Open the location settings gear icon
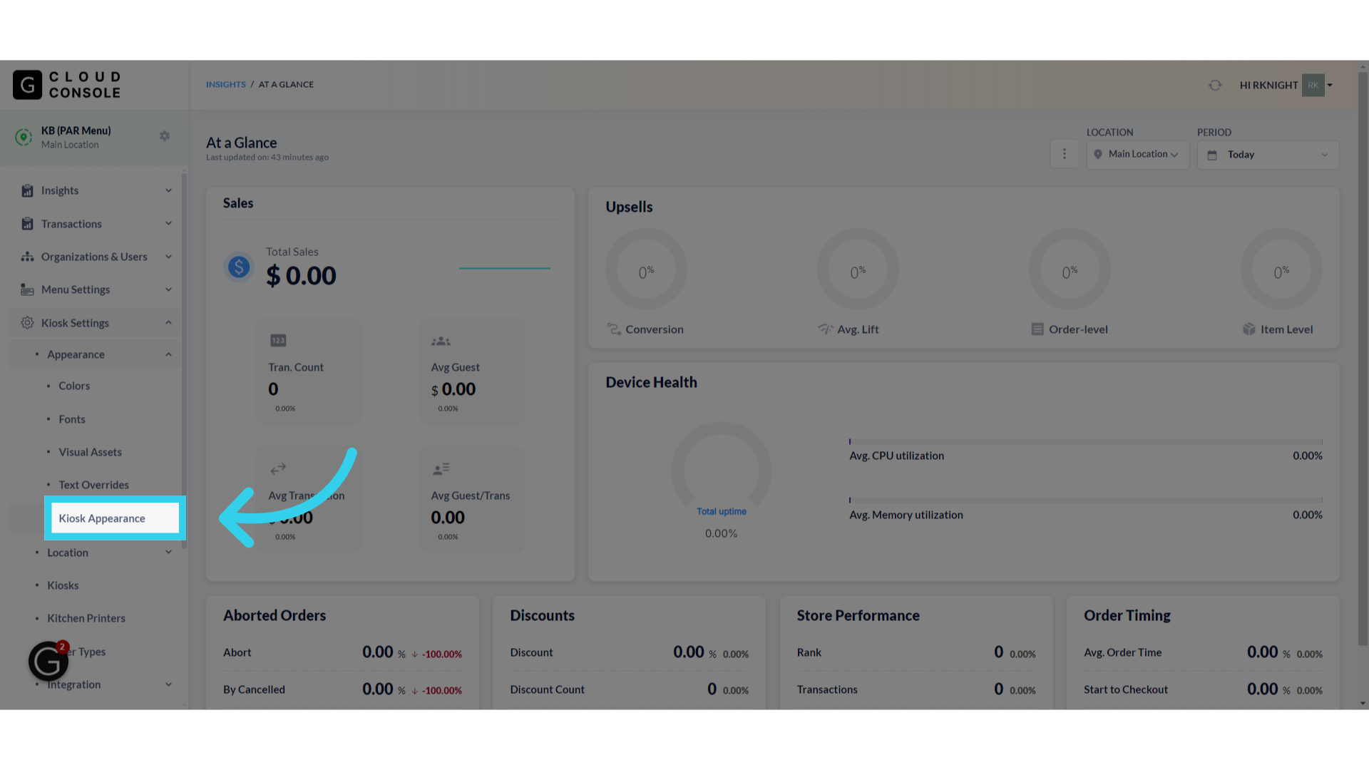The image size is (1369, 770). pos(165,136)
